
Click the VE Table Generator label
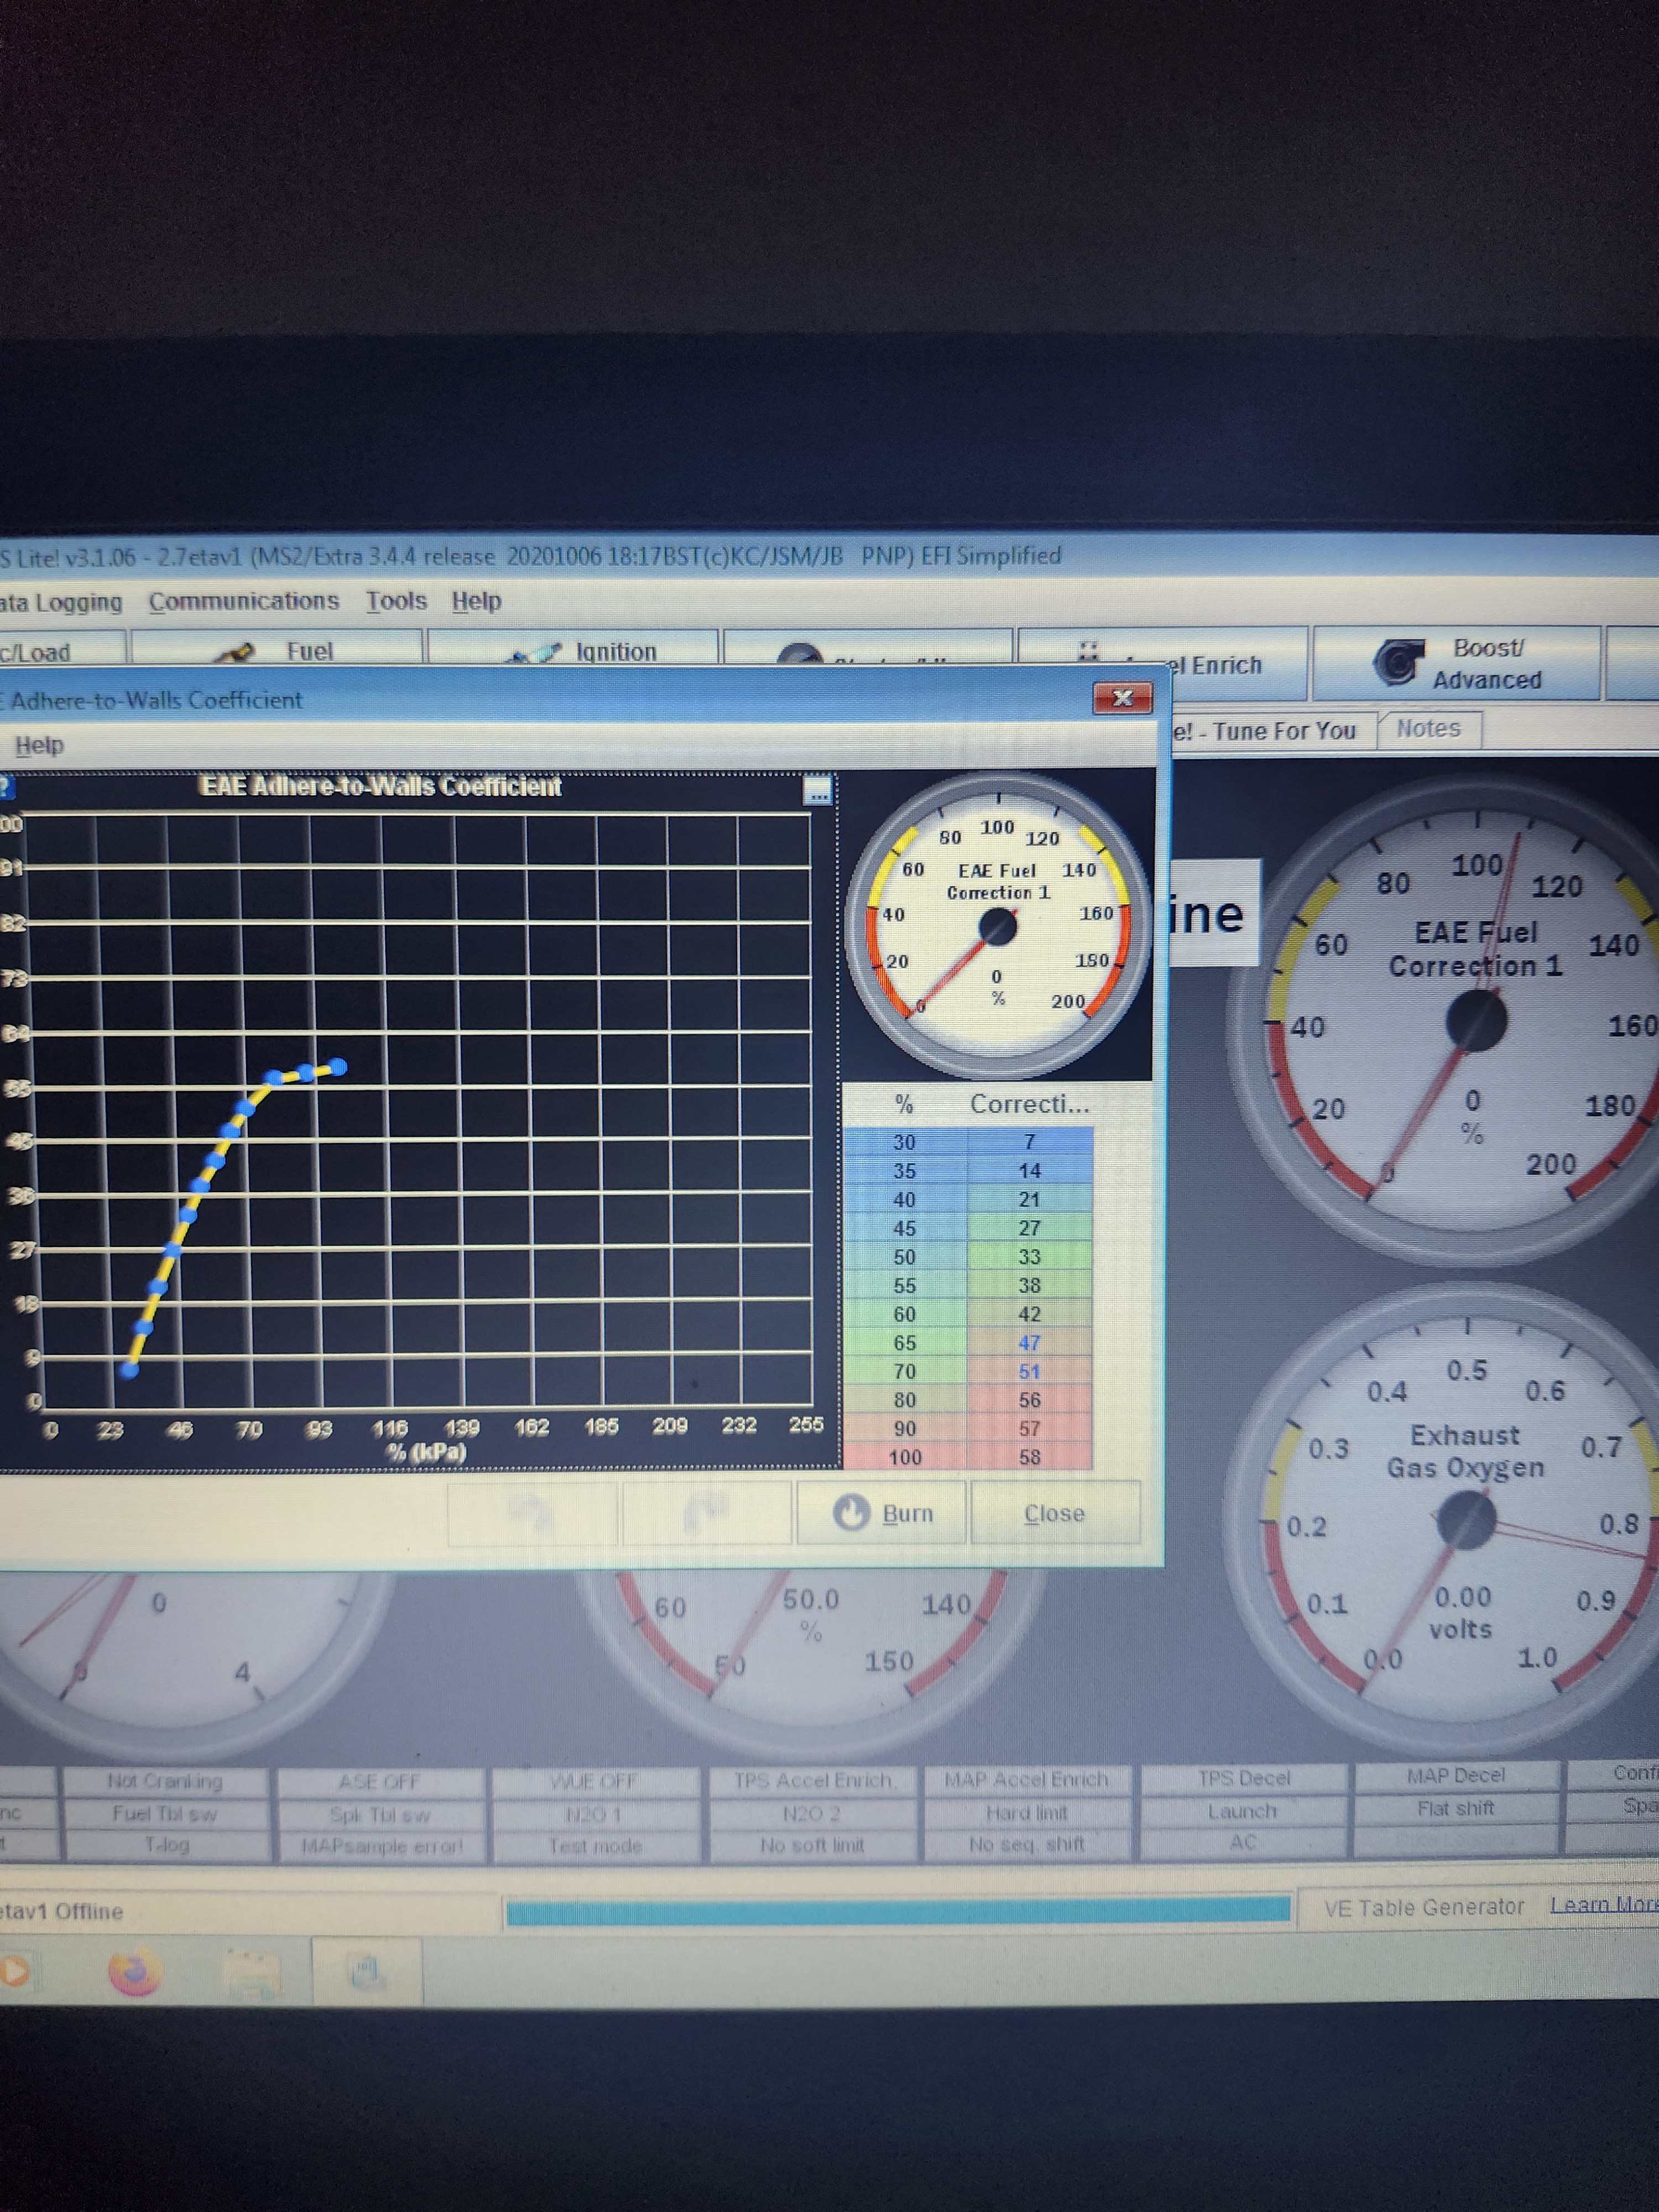point(1423,1907)
